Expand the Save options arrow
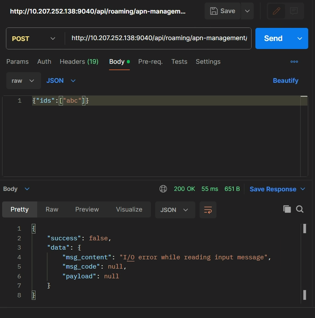The width and height of the screenshot is (315, 318). point(247,11)
